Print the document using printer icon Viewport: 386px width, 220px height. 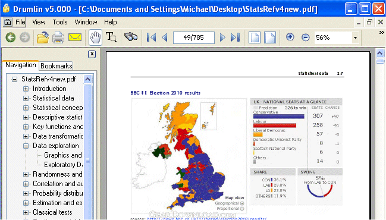[58, 37]
